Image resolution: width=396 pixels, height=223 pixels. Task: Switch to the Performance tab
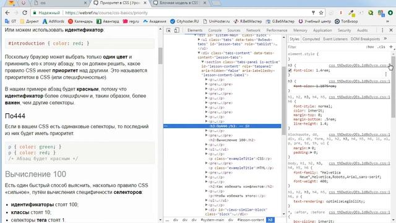(x=277, y=30)
